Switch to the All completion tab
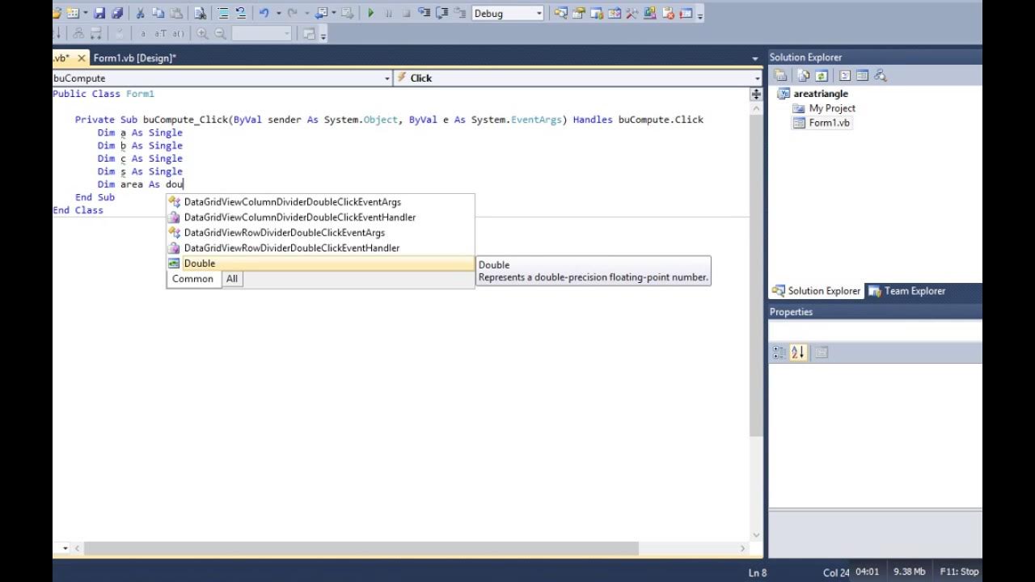1035x582 pixels. pyautogui.click(x=232, y=279)
